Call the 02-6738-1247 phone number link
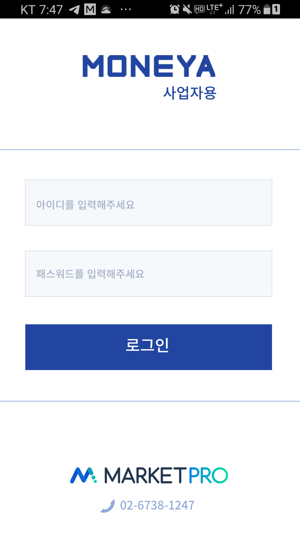Screen dimensions: 300x534 (x=157, y=505)
